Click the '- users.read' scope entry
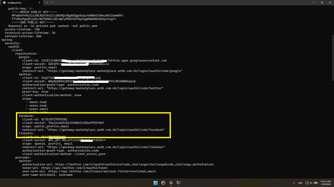Viewport: 334px width, 187px height. 36,105
